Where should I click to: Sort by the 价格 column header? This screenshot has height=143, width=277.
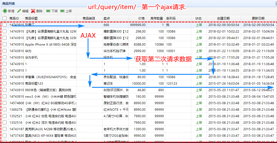[x=138, y=18]
